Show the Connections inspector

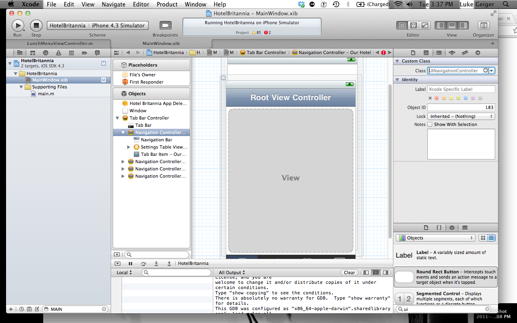478,53
